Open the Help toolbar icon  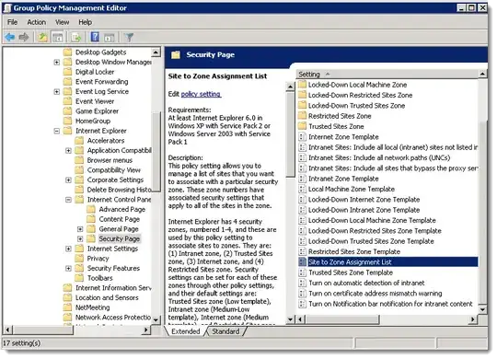tap(95, 37)
